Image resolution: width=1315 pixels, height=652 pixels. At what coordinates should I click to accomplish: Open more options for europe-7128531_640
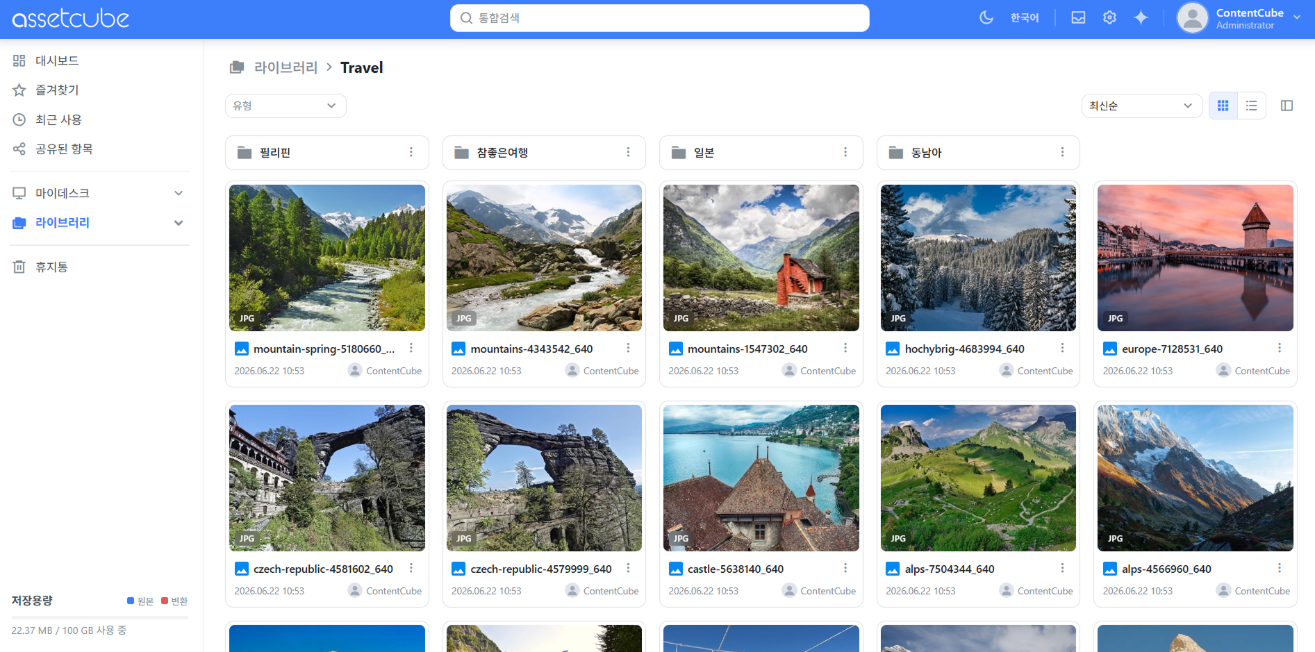point(1280,348)
